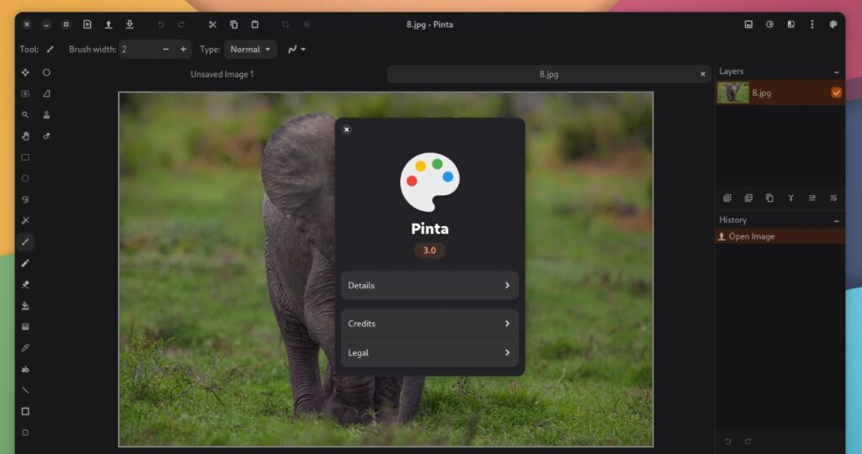Decrease brush width with minus button
Image resolution: width=862 pixels, height=454 pixels.
click(x=166, y=50)
